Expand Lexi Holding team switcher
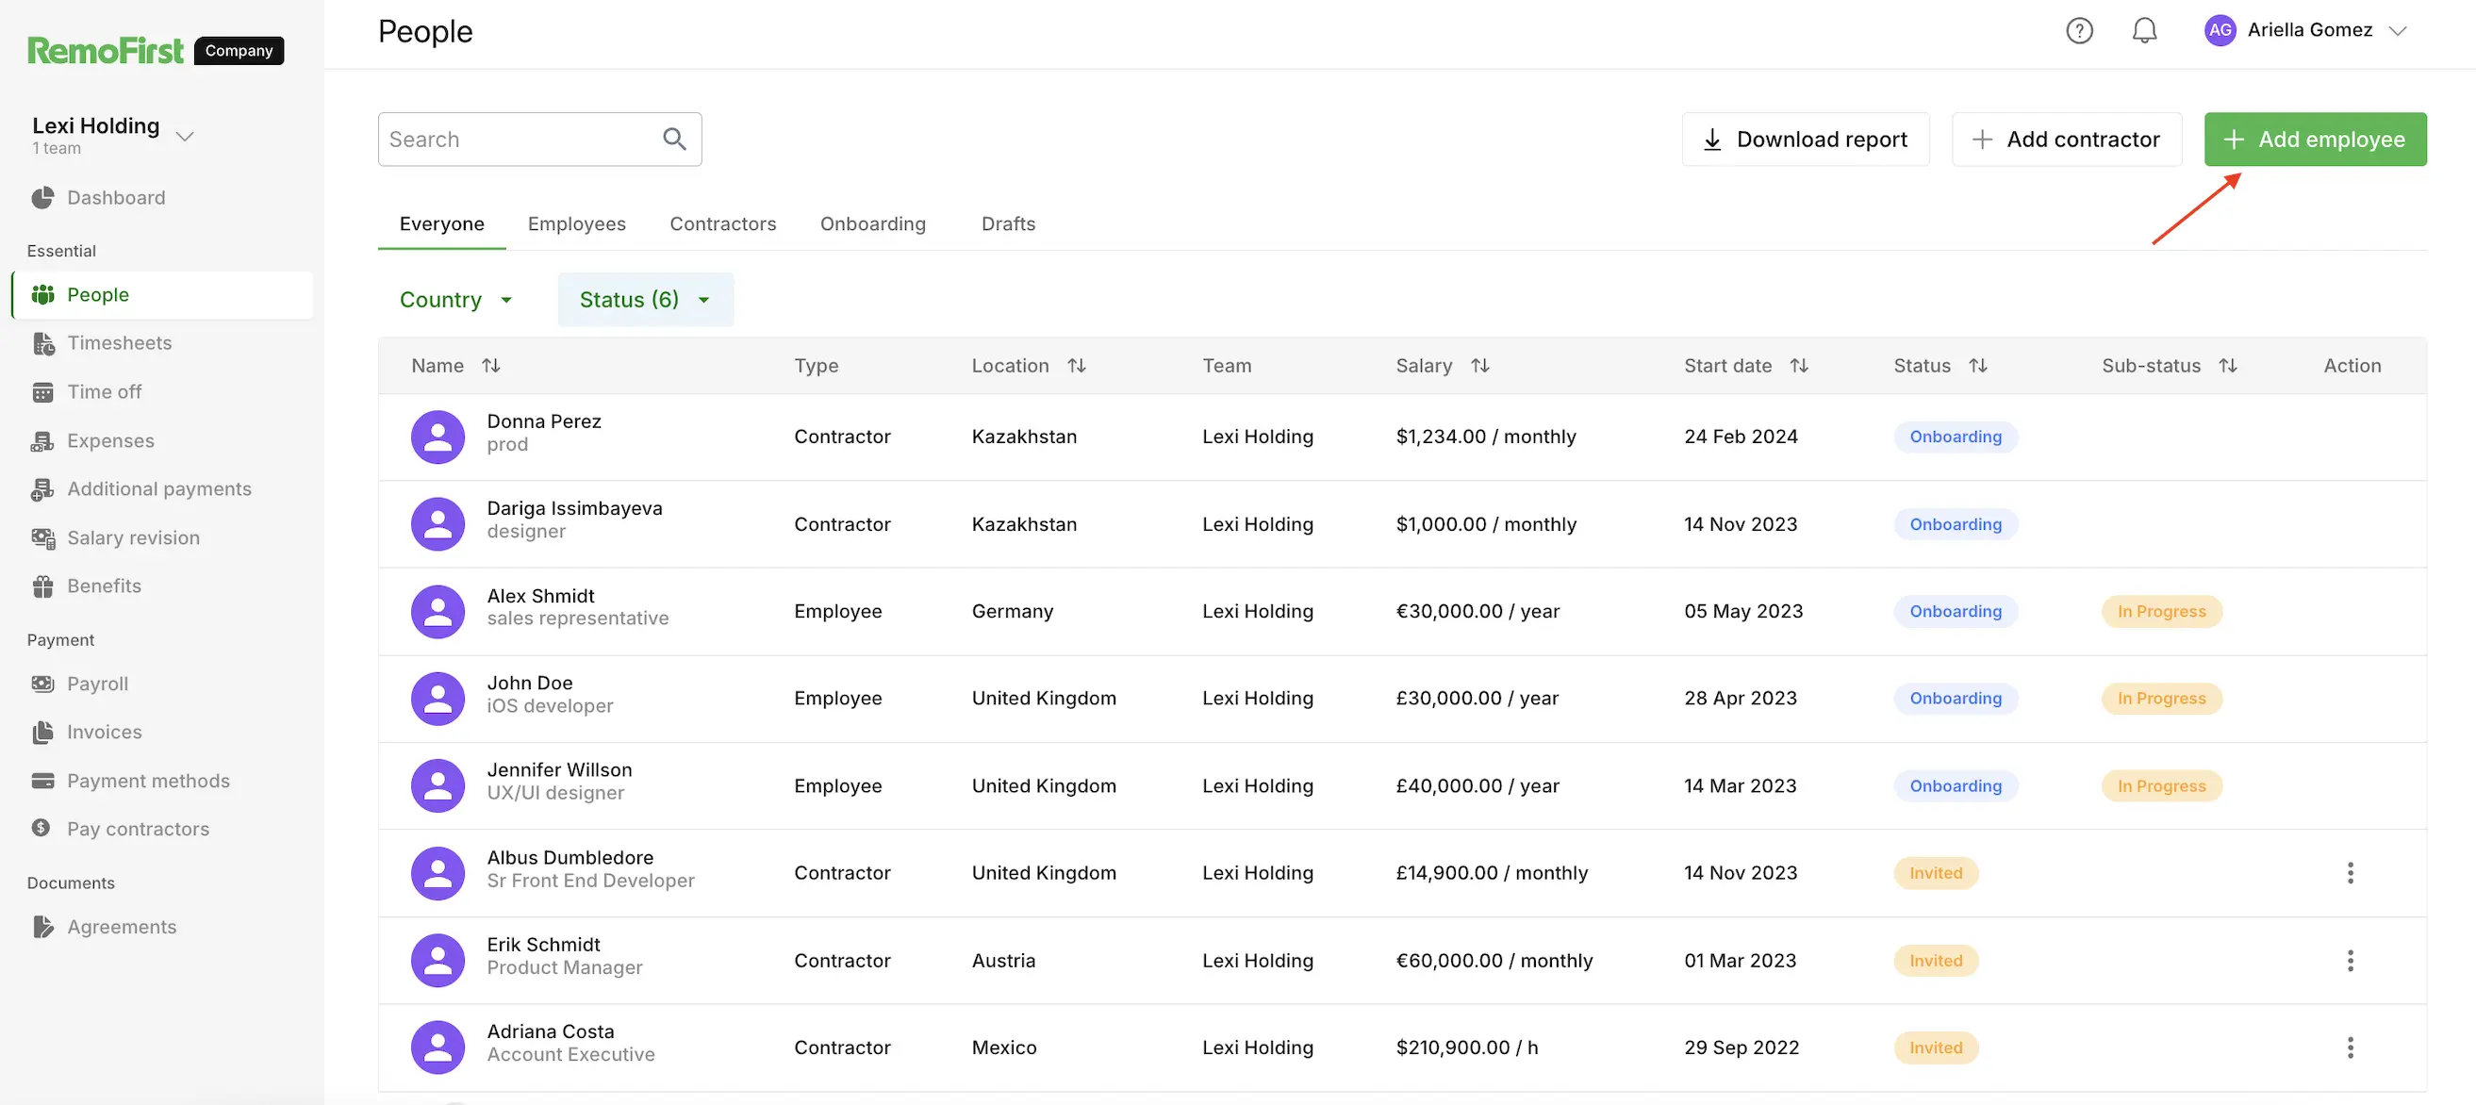2476x1105 pixels. point(186,136)
